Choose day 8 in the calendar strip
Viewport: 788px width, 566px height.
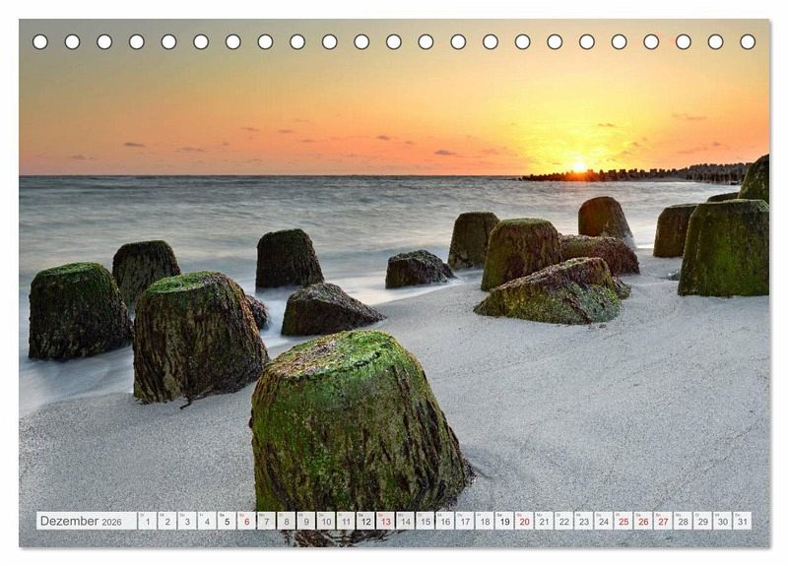287,521
